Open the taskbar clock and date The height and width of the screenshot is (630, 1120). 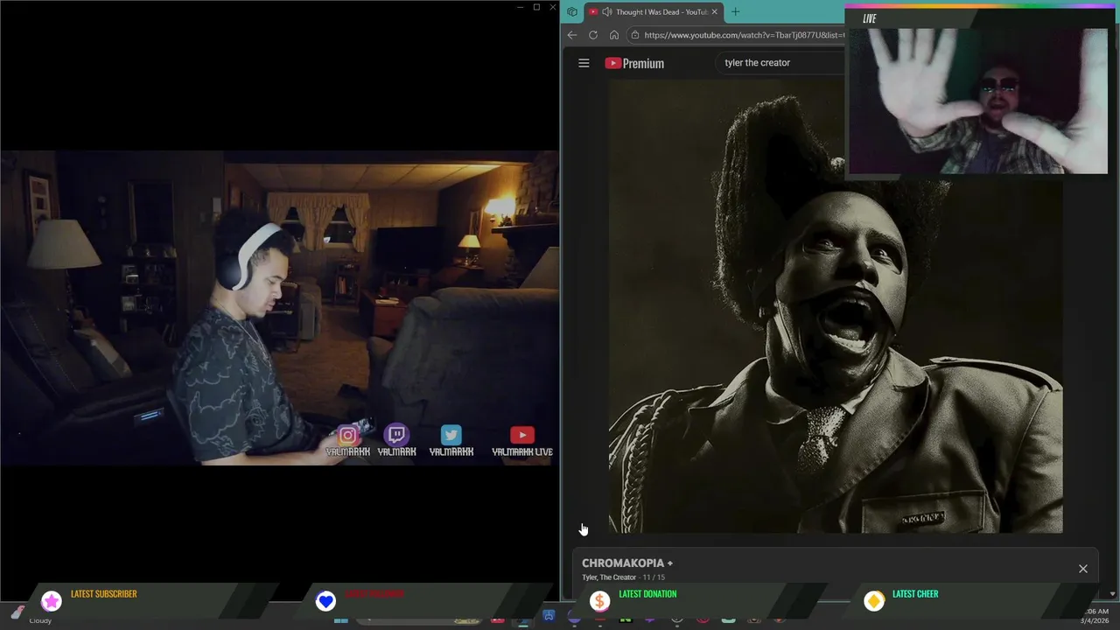tap(1095, 616)
